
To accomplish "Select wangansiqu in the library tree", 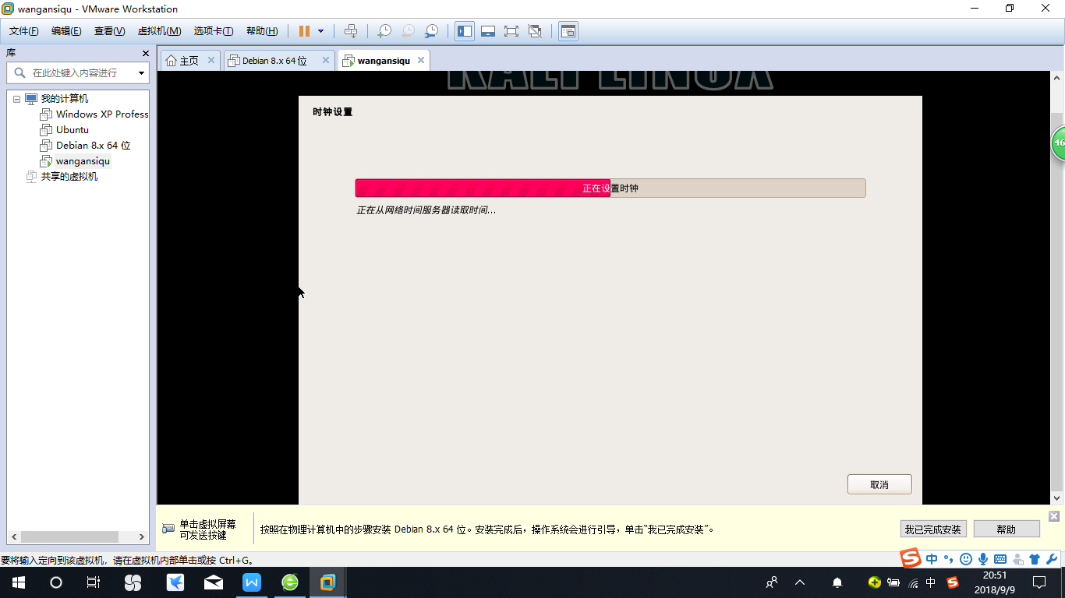I will (x=83, y=161).
